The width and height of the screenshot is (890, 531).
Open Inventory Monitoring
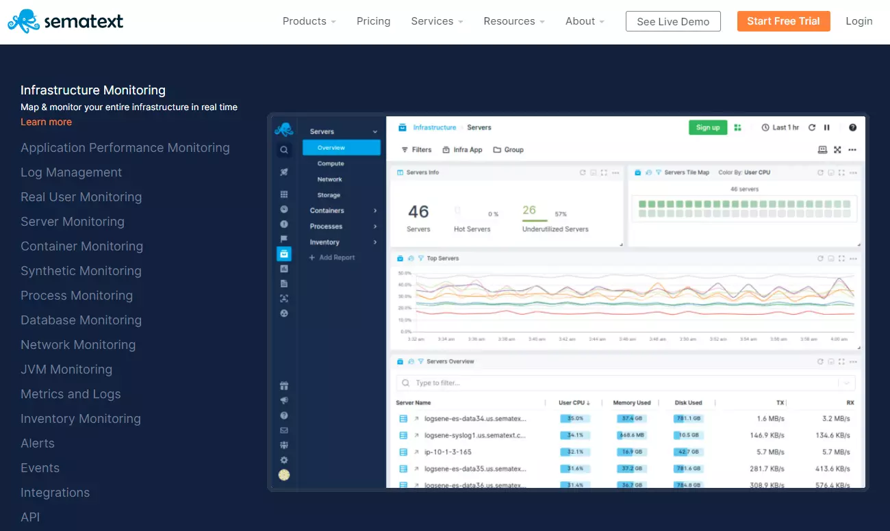click(x=81, y=419)
